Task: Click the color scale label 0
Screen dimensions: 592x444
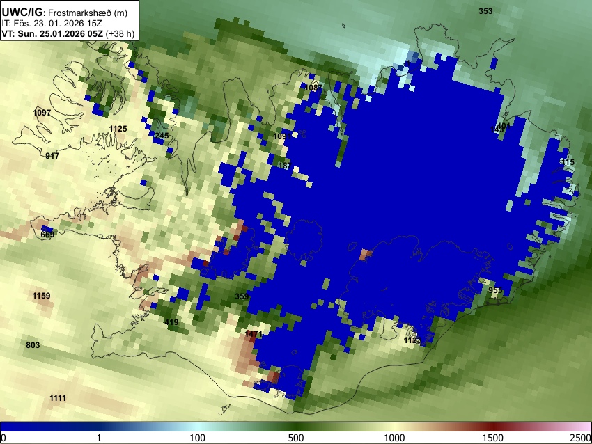Action: pyautogui.click(x=3, y=438)
